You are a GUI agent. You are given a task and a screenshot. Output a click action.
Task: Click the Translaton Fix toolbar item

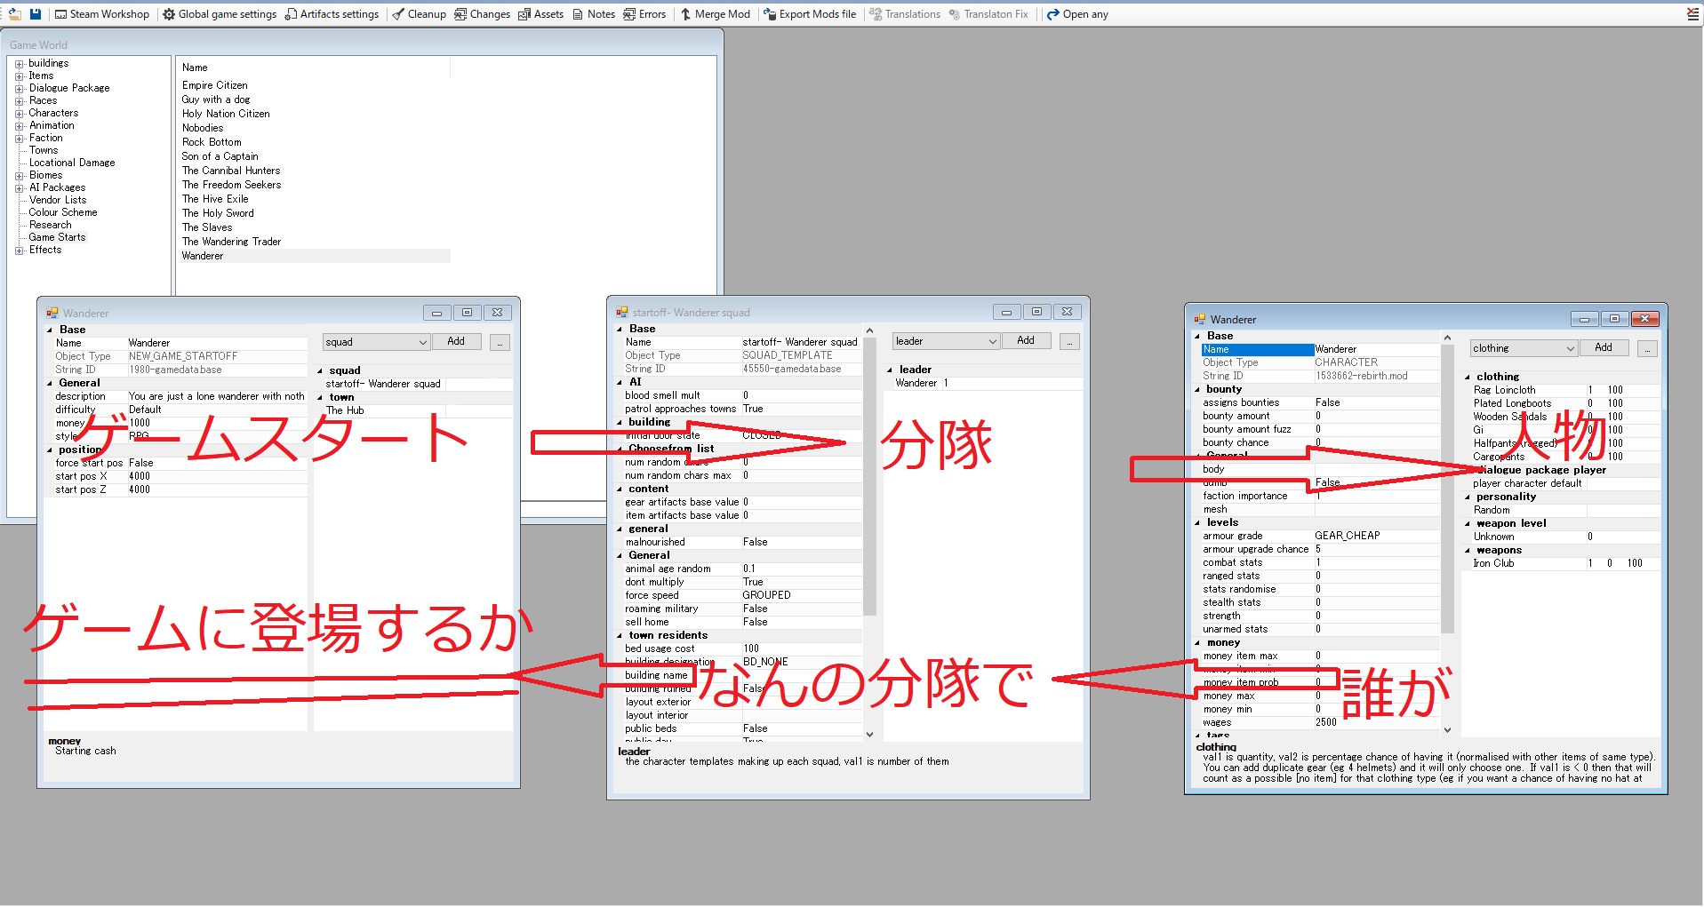click(x=988, y=14)
